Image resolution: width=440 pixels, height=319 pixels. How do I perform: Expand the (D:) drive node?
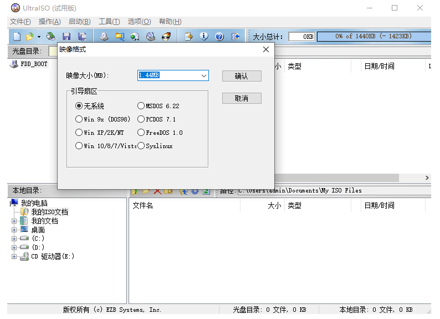(14, 247)
